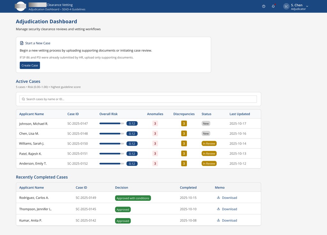327x235 pixels.
Task: Expand the S. Chen account dropdown
Action: point(307,6)
